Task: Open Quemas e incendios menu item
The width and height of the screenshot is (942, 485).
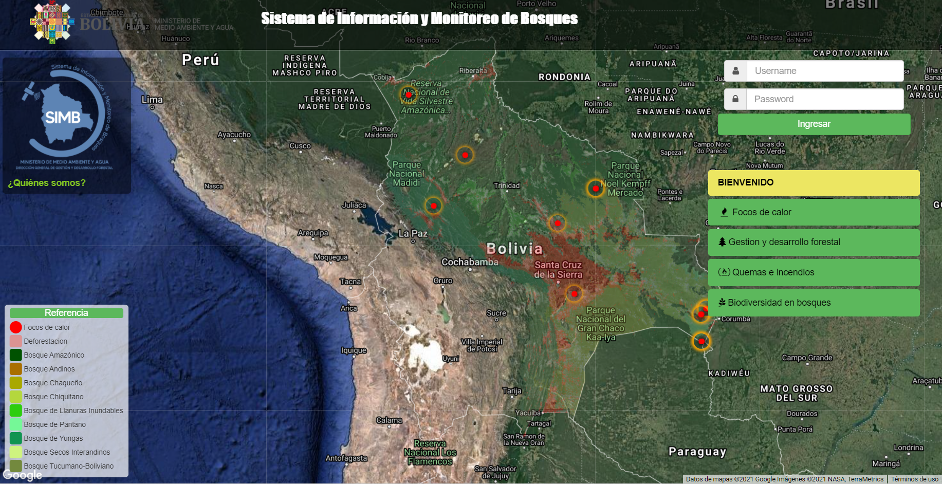Action: 814,272
